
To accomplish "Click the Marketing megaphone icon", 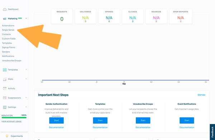I will point(5,19).
